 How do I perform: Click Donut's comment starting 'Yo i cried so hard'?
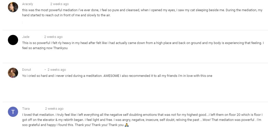click(117, 76)
